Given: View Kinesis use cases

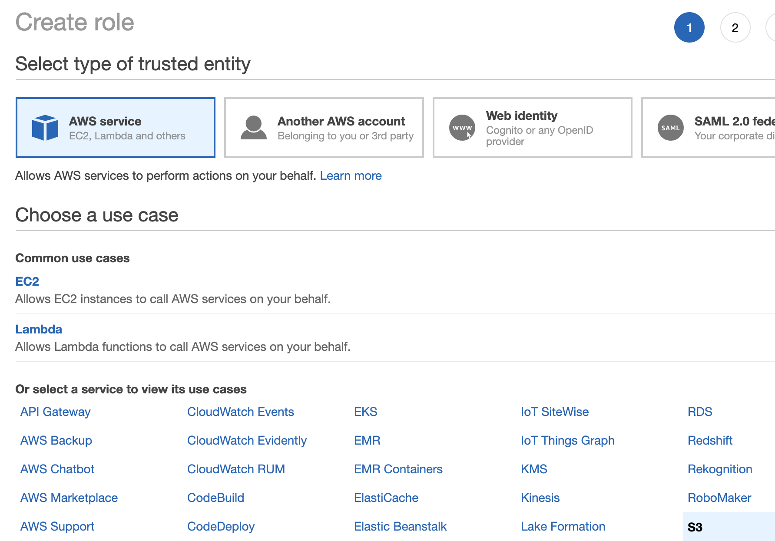Looking at the screenshot, I should pos(540,498).
